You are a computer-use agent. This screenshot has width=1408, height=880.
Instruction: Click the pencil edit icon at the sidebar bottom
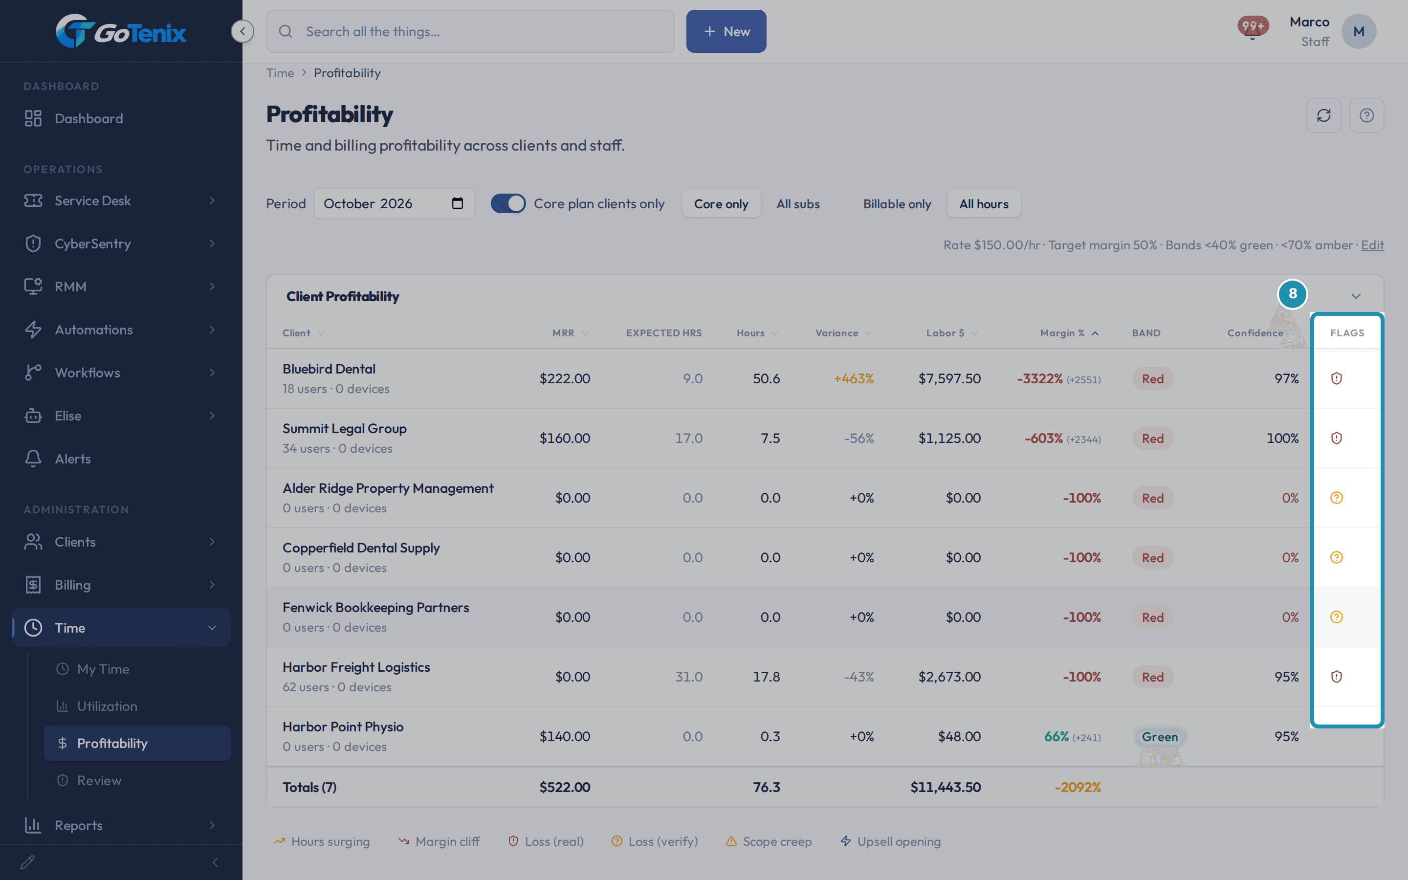pyautogui.click(x=27, y=862)
